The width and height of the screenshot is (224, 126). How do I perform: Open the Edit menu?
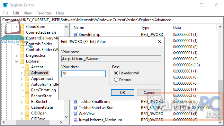pyautogui.click(x=16, y=13)
